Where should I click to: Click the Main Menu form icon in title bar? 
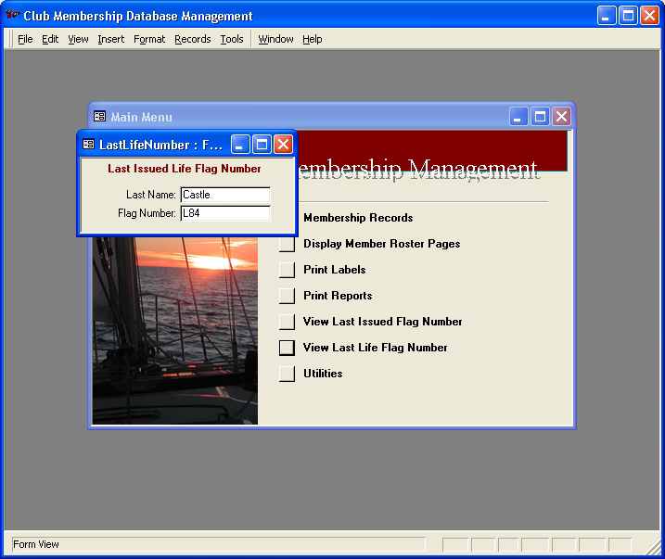point(99,117)
